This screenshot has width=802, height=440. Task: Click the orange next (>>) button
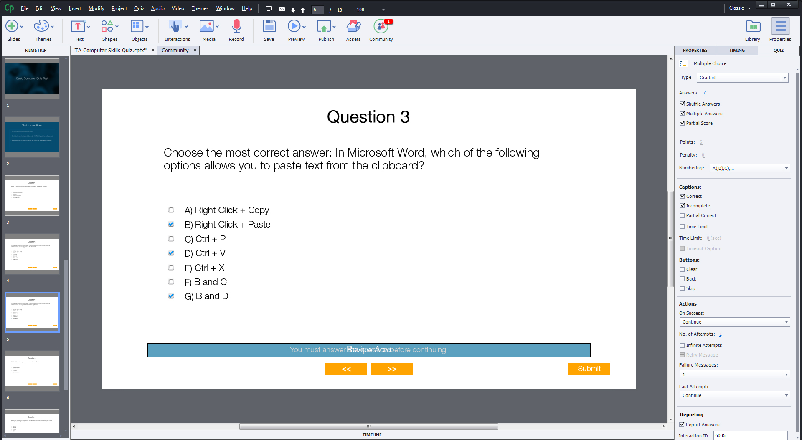(391, 369)
